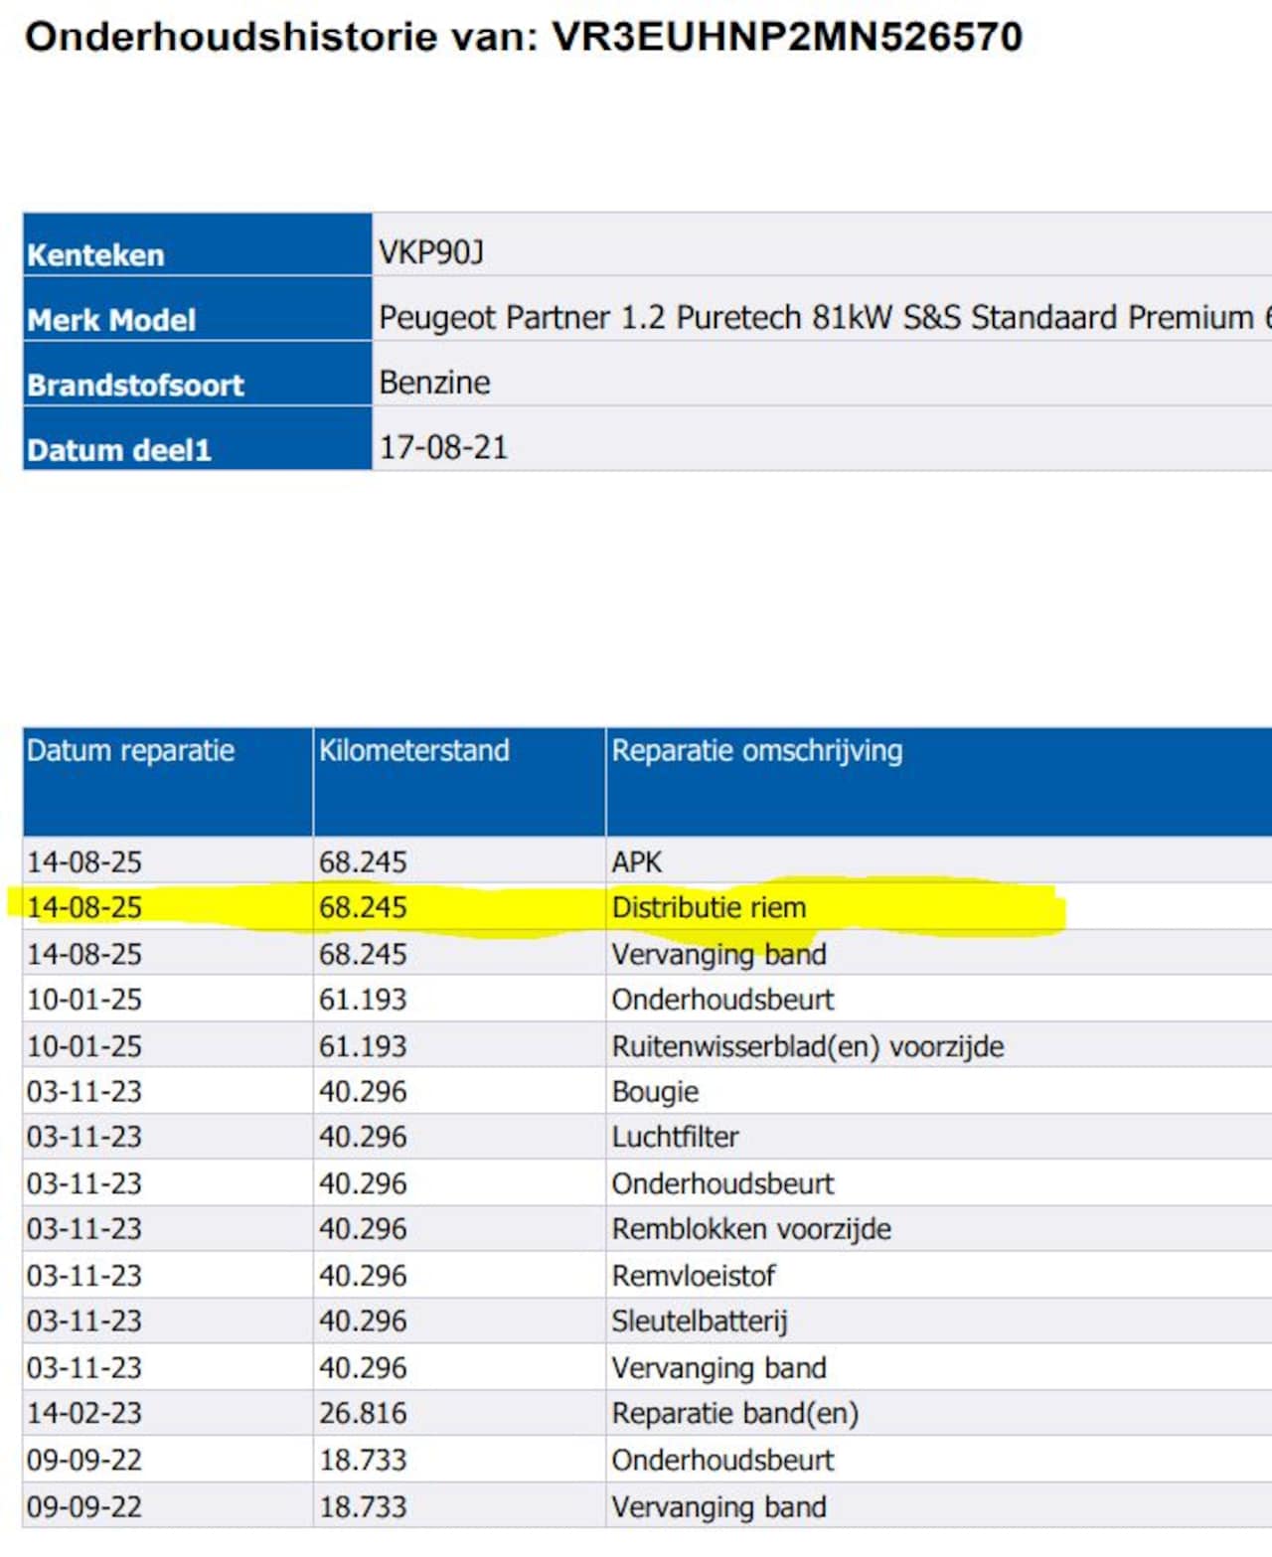Click the Sleutelbatterij entry
This screenshot has width=1272, height=1557.
click(699, 1322)
